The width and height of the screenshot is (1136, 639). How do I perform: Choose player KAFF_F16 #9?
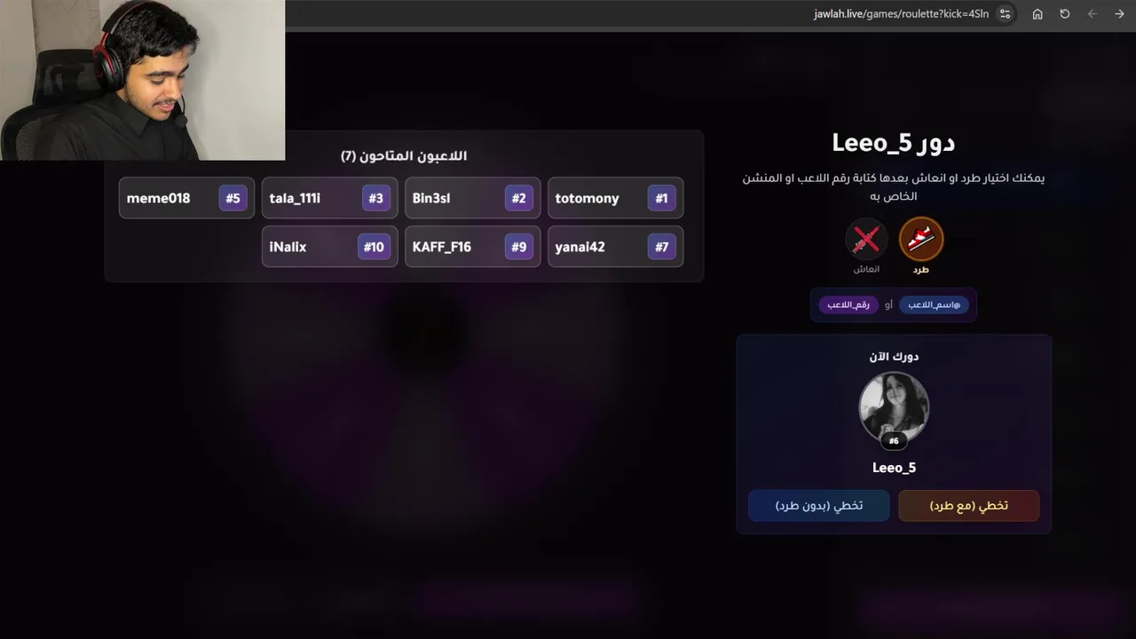coord(472,247)
